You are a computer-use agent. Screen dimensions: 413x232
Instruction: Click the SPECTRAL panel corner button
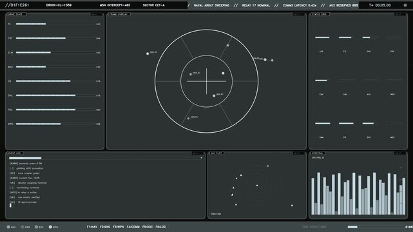[x=400, y=153]
